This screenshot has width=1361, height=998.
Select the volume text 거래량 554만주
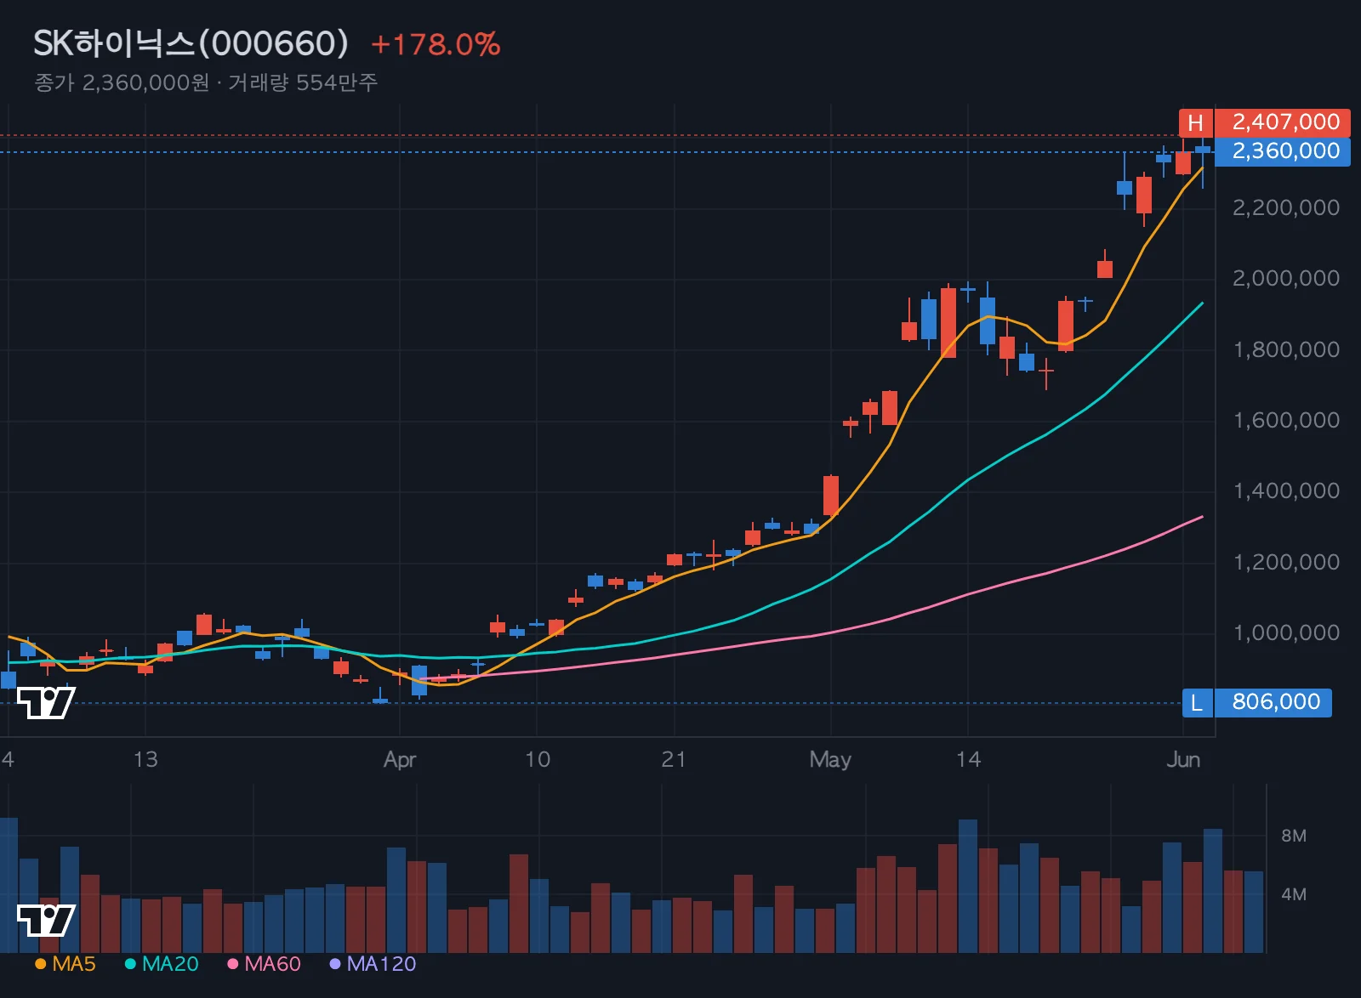[303, 82]
